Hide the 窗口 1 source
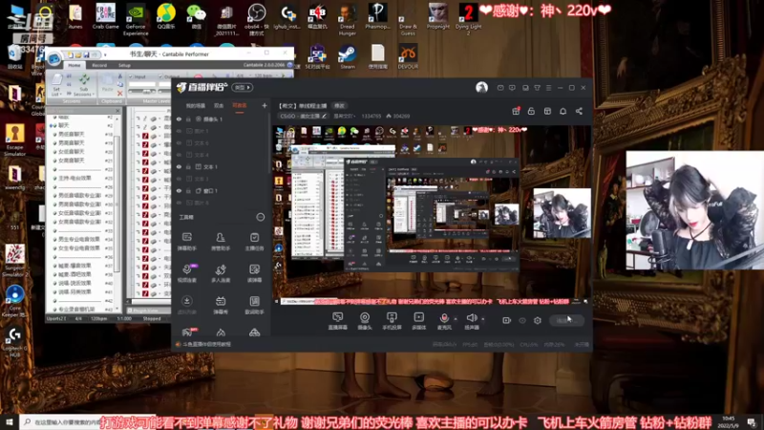 179,190
